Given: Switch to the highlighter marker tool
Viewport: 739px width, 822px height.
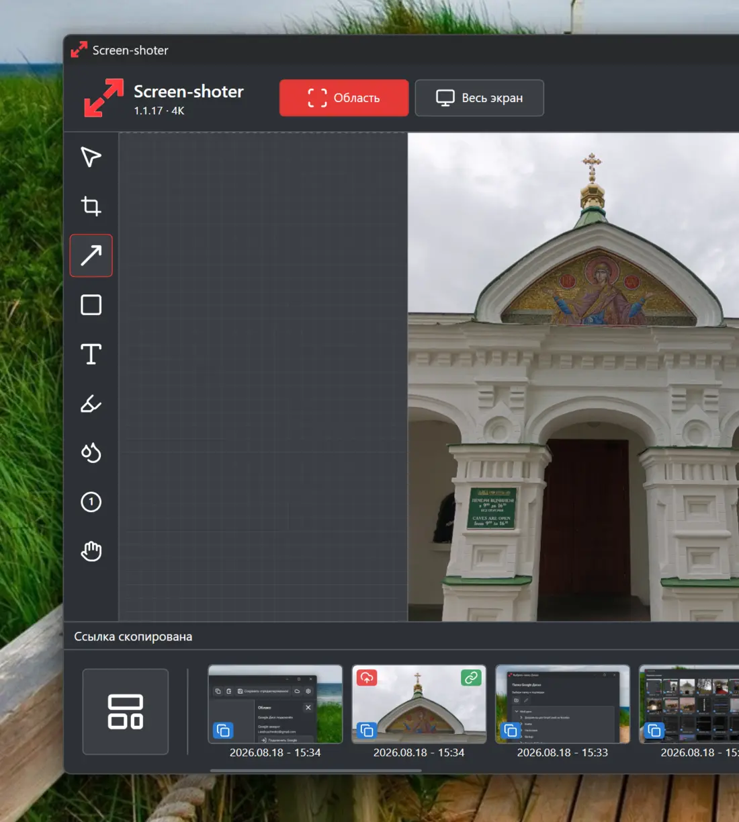Looking at the screenshot, I should coord(91,403).
